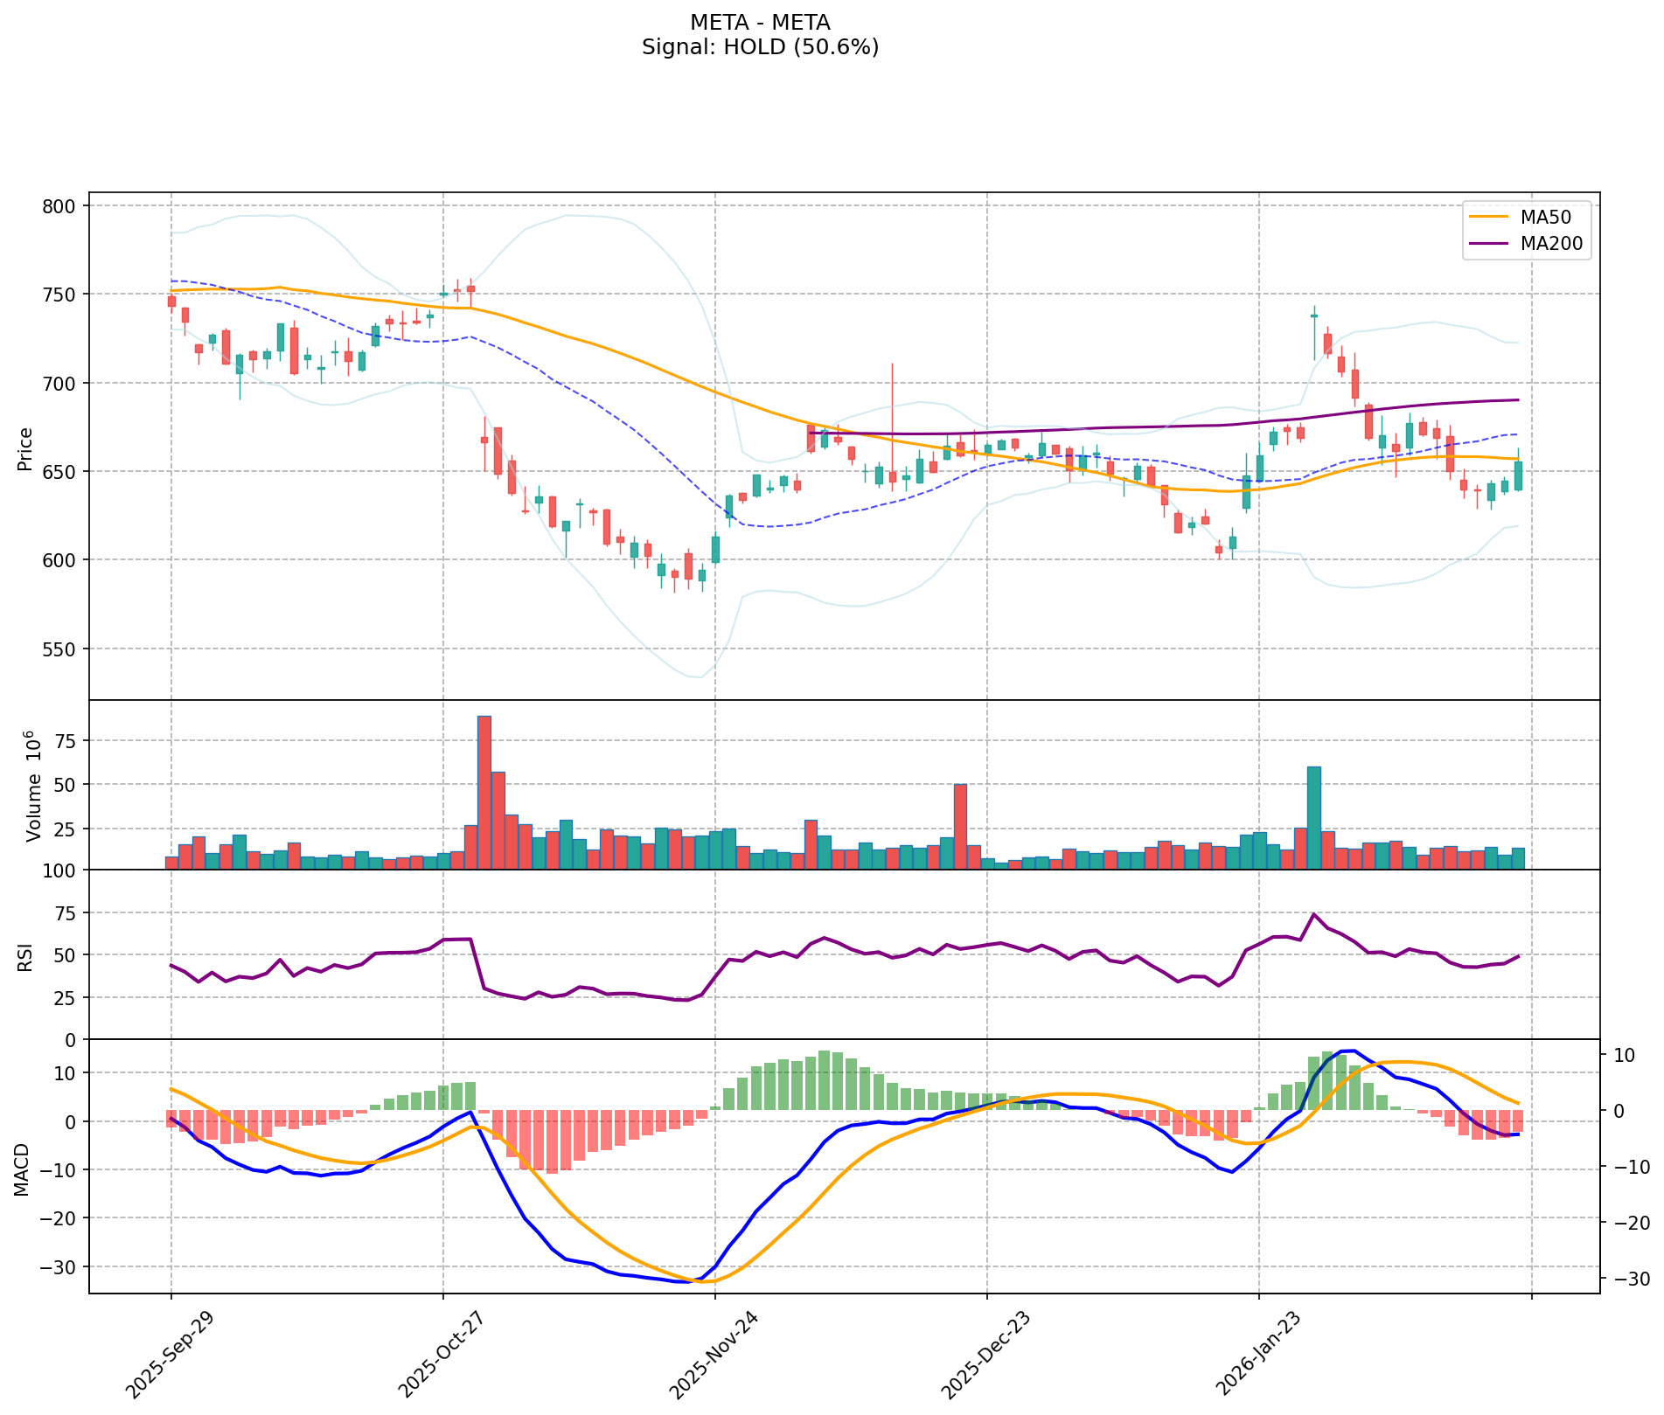Click the MA200 legend label
Image resolution: width=1664 pixels, height=1415 pixels.
click(x=1551, y=244)
